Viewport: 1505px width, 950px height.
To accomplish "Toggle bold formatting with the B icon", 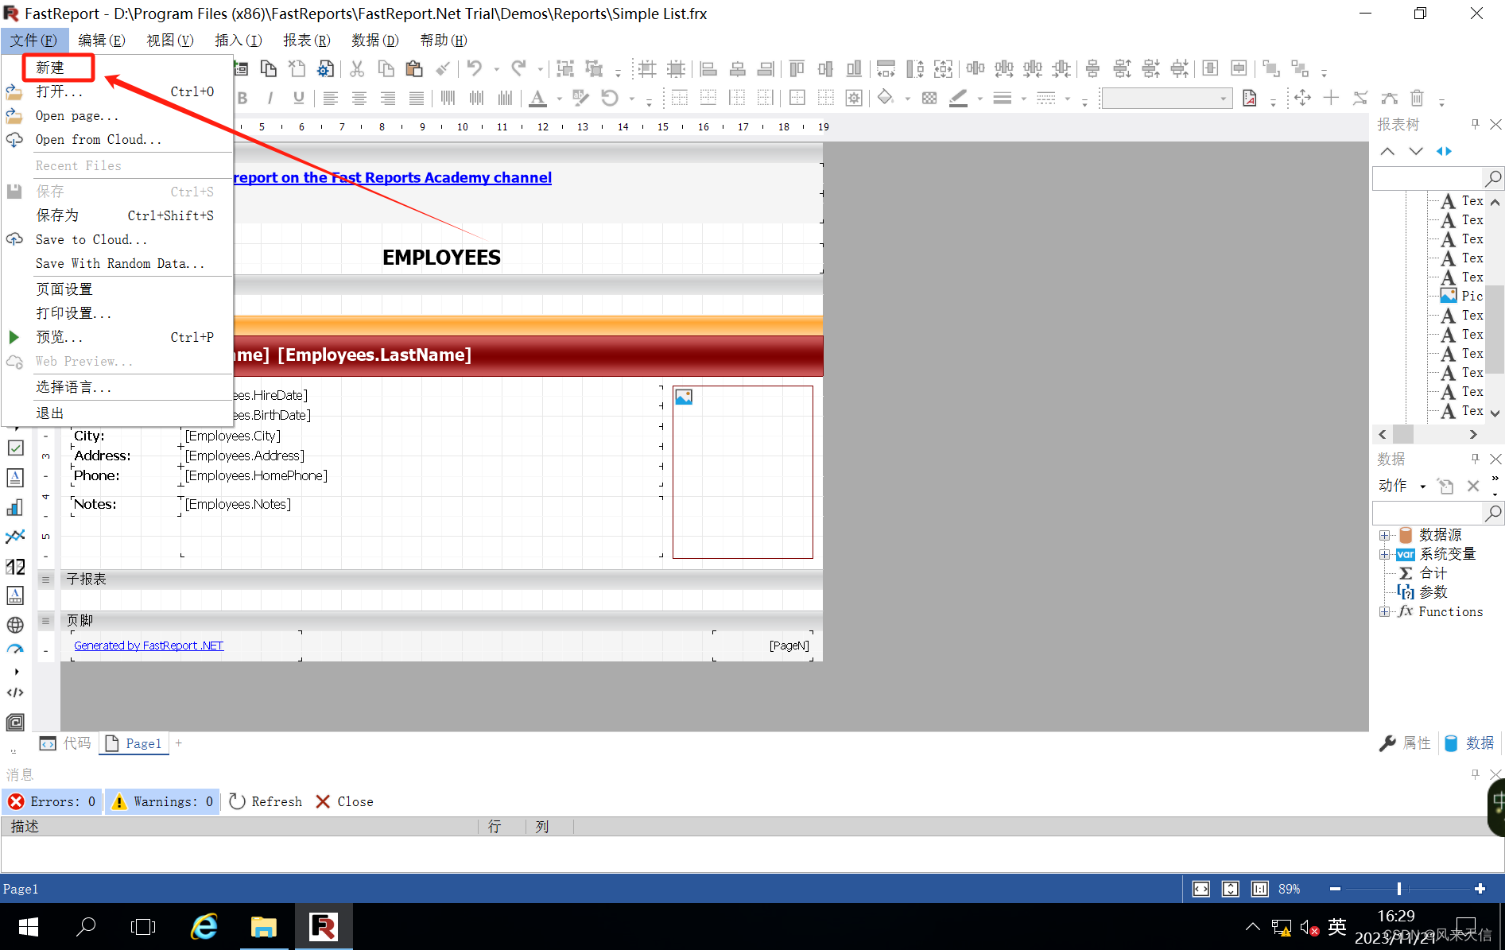I will (243, 98).
